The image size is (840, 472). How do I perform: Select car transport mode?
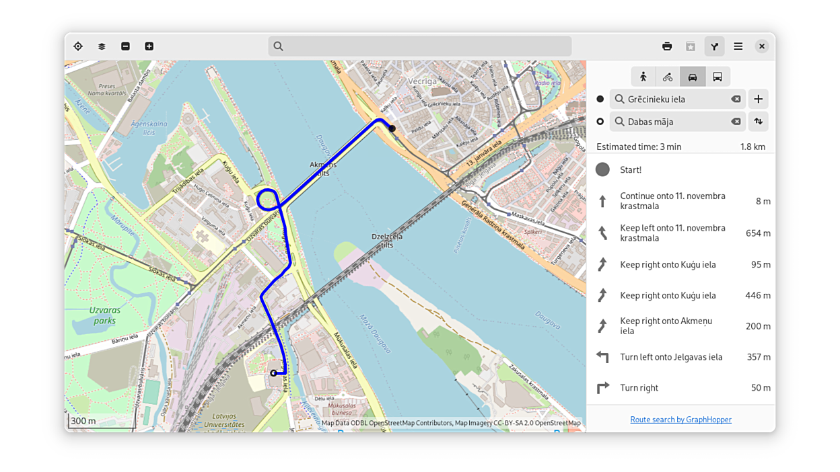click(693, 77)
